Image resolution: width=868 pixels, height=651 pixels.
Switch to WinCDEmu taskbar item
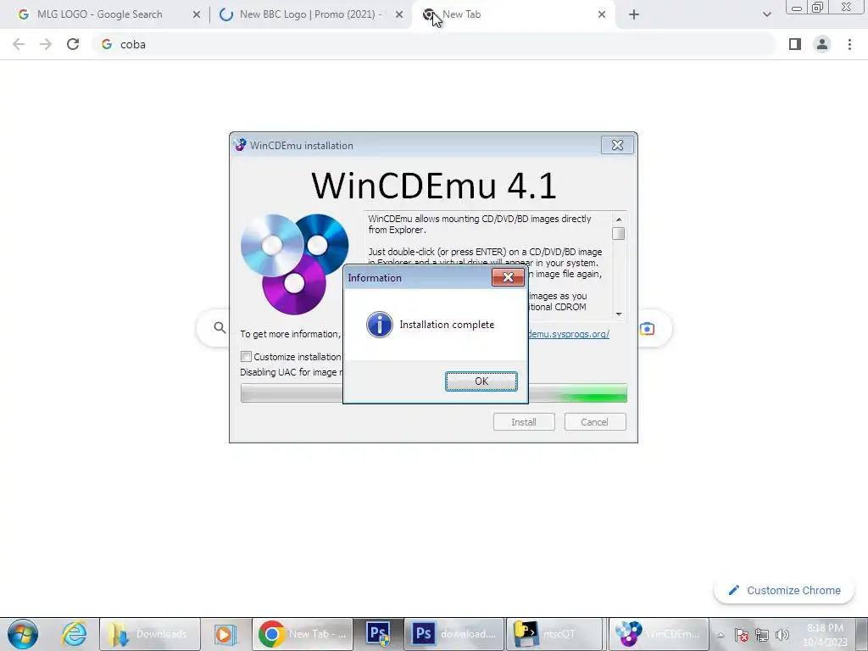point(659,634)
